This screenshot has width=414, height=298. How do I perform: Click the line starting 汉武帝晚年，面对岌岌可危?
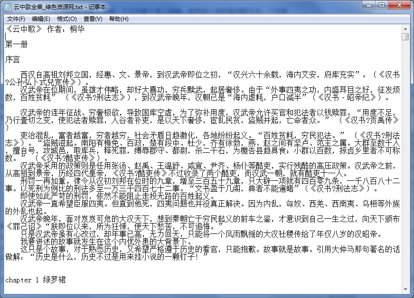(x=210, y=219)
